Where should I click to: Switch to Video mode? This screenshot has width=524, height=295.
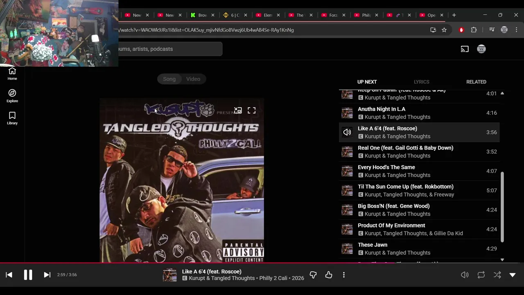[x=193, y=79]
